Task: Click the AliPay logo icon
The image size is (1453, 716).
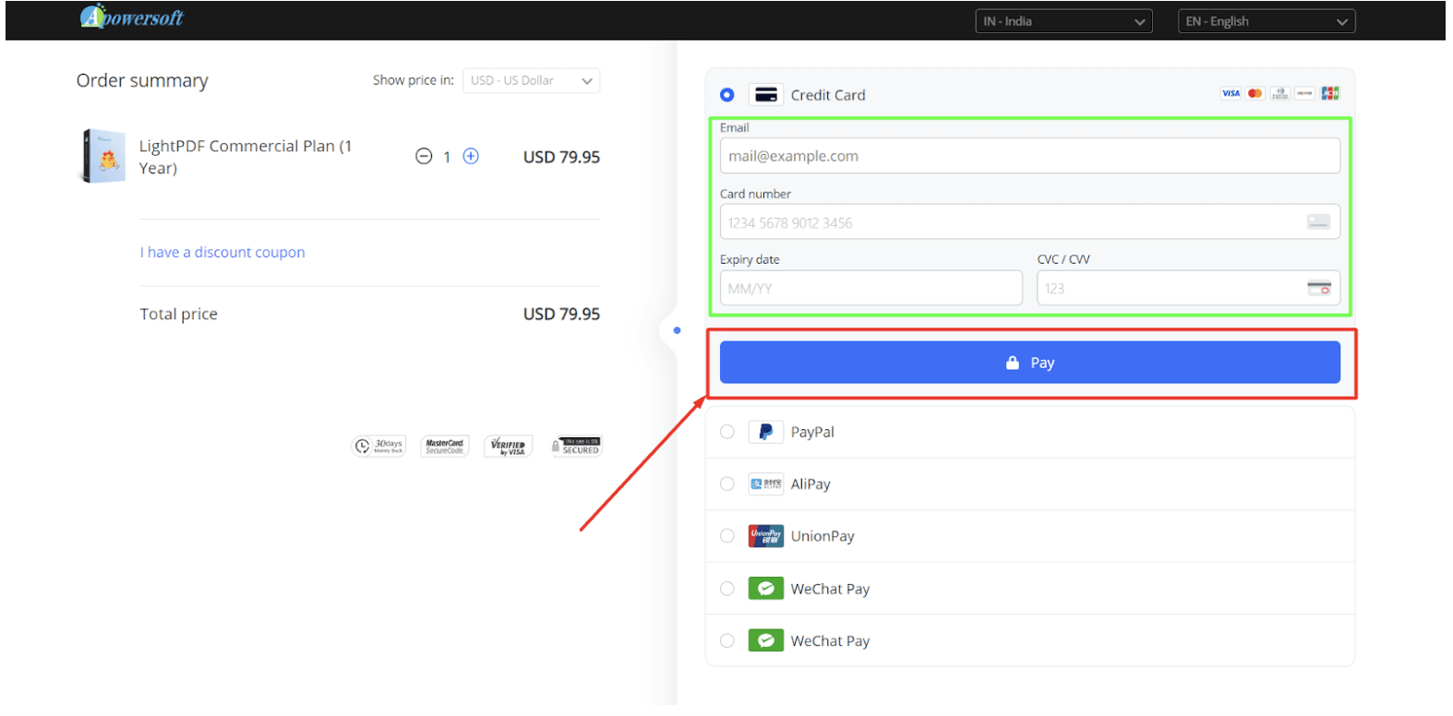Action: (x=766, y=484)
